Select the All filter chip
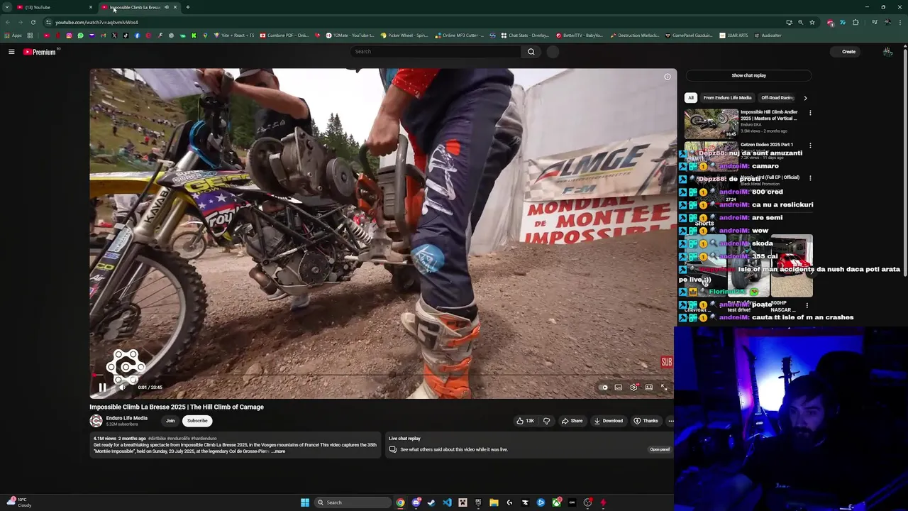Screen dimensions: 908x511 point(691,98)
